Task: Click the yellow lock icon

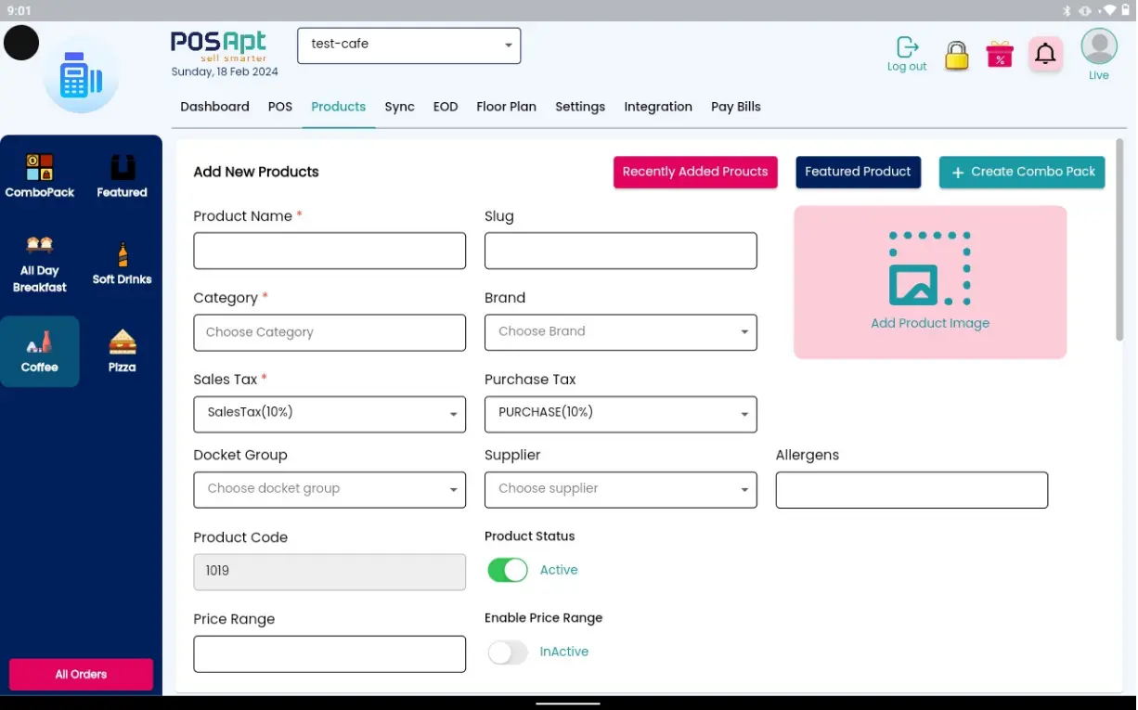Action: tap(956, 56)
